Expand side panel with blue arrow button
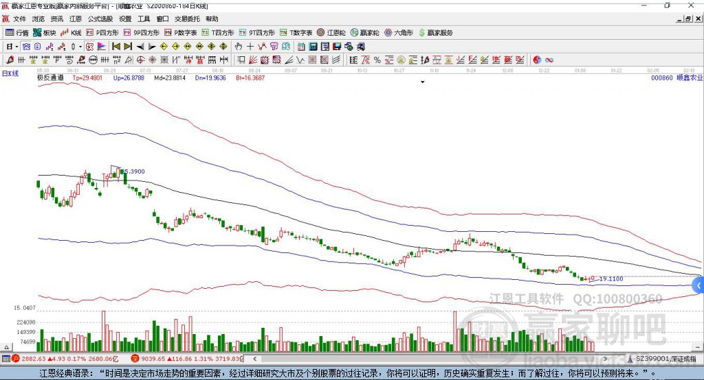 [x=698, y=285]
